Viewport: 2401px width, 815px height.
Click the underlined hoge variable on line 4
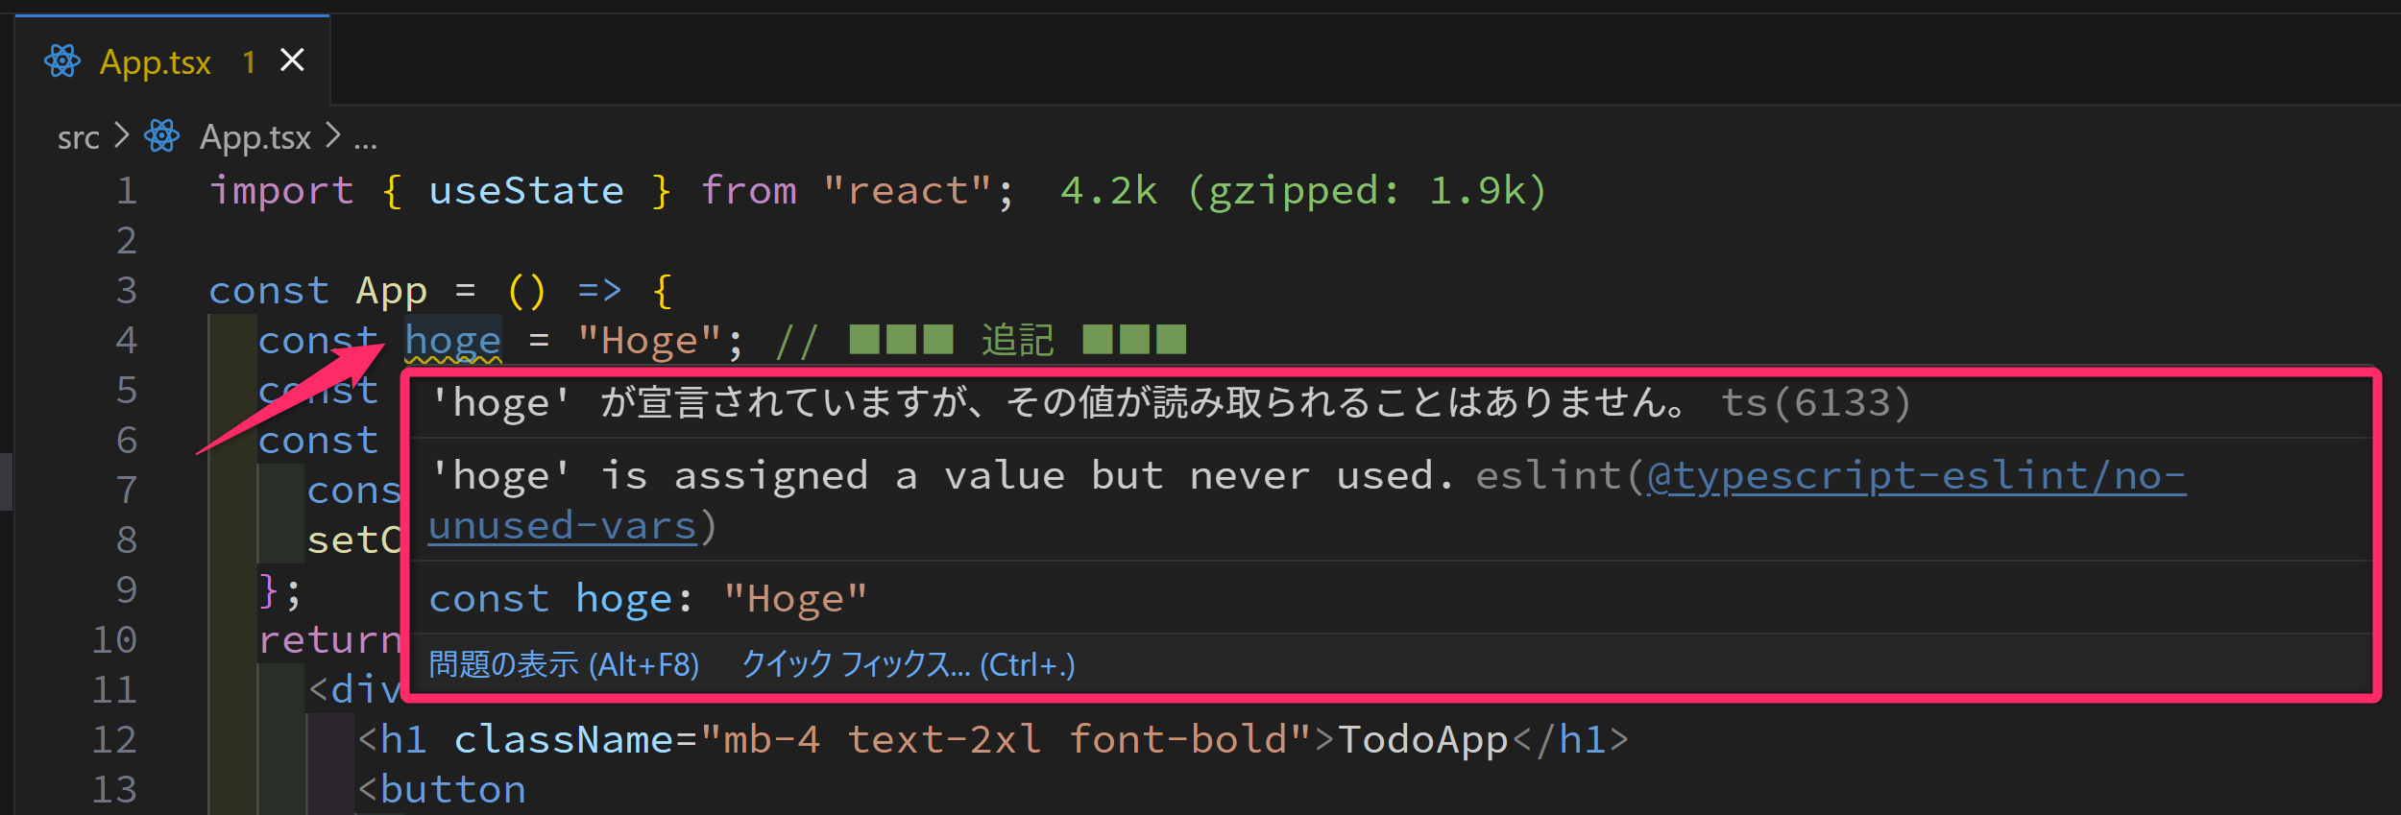[452, 341]
